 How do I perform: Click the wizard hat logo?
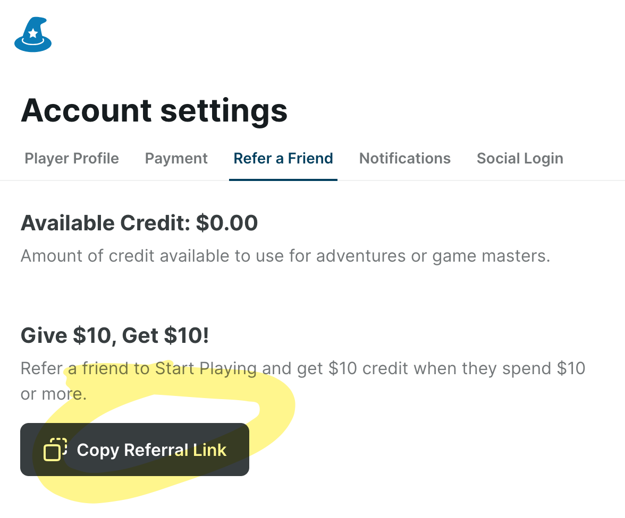point(33,36)
